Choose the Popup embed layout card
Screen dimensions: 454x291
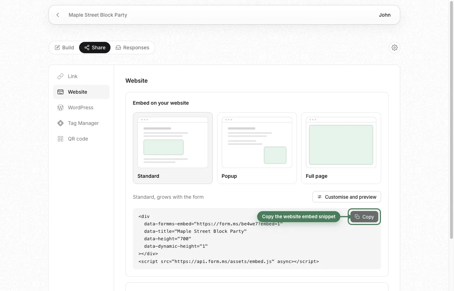tap(257, 148)
